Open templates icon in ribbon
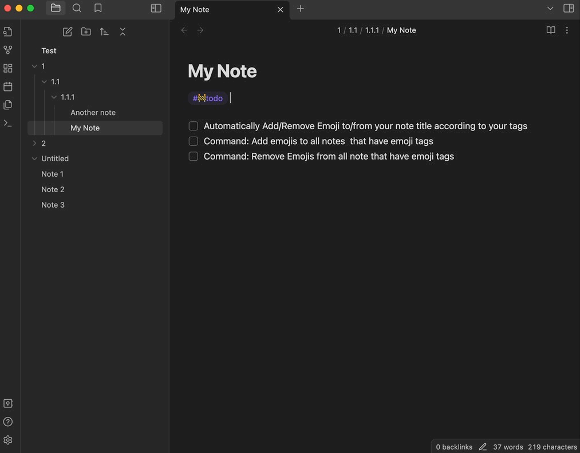 coord(8,105)
